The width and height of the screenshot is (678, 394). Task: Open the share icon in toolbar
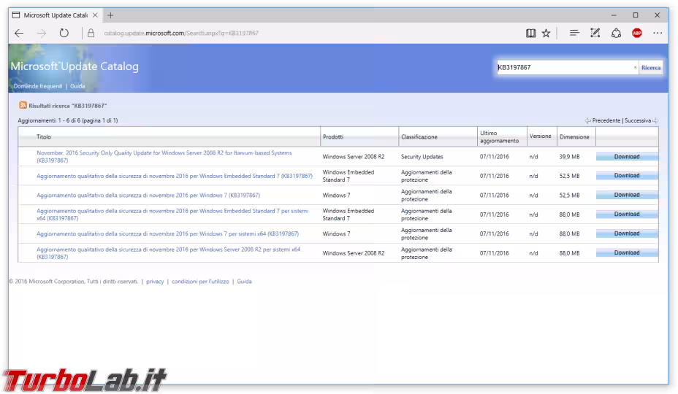[x=616, y=34]
